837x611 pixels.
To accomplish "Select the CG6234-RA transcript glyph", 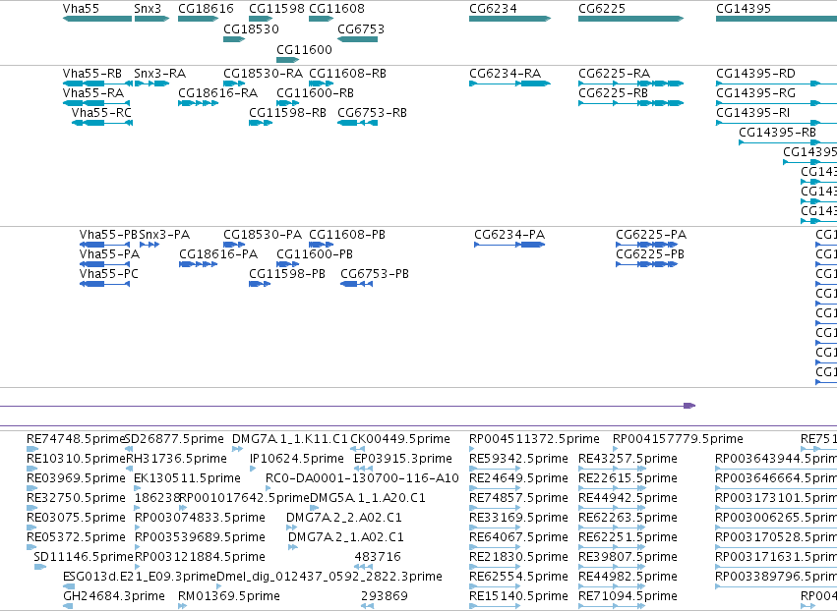I will 509,83.
